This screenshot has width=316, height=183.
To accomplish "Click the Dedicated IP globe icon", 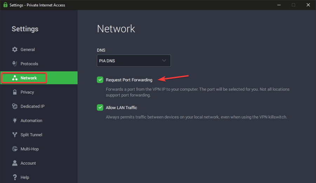I will point(15,106).
